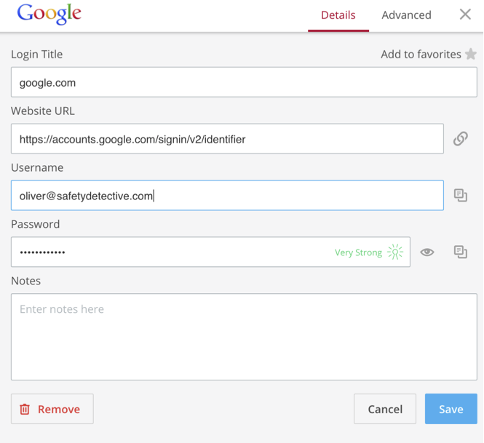Click into the Username field
This screenshot has width=484, height=443.
pyautogui.click(x=227, y=195)
